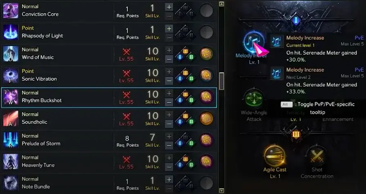
Task: Open Soundholic's tripod diamond indicator
Action: tap(185, 119)
